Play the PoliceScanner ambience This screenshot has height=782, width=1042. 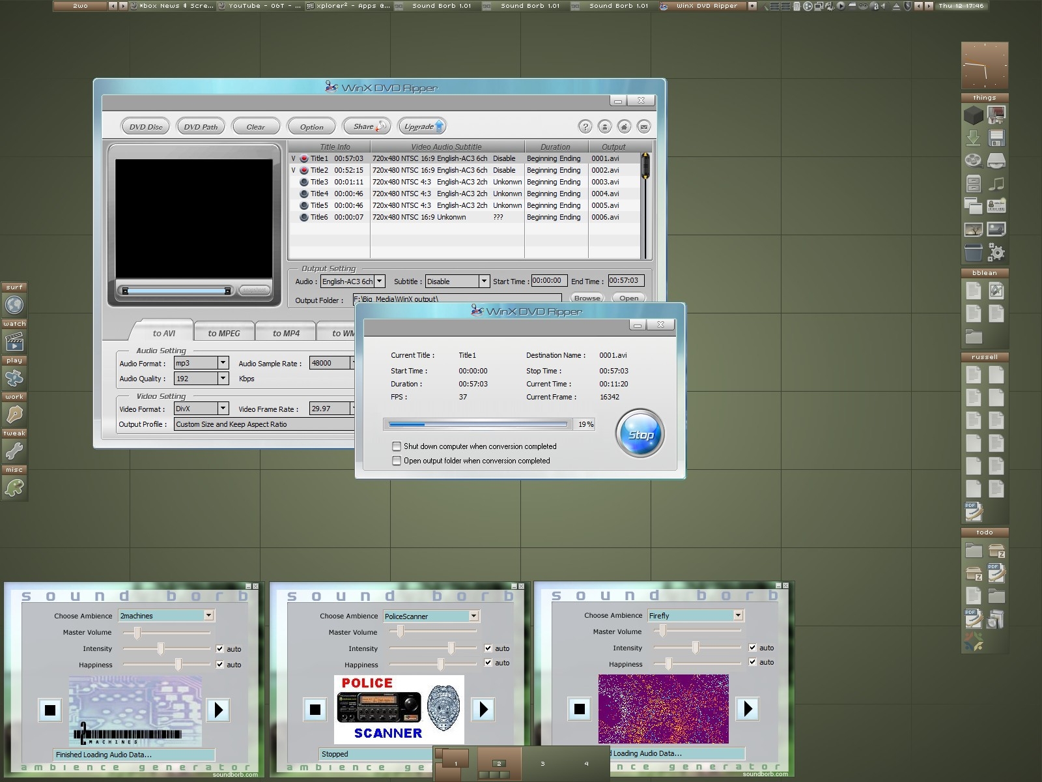(x=483, y=709)
